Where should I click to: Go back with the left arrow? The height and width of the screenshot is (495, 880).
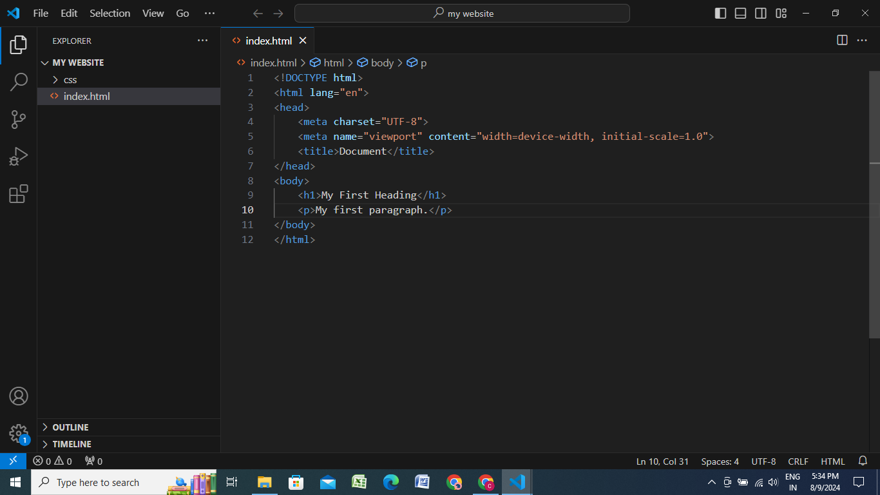coord(258,13)
